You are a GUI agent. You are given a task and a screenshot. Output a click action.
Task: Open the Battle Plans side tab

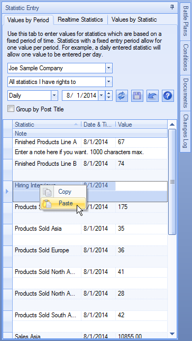click(185, 22)
